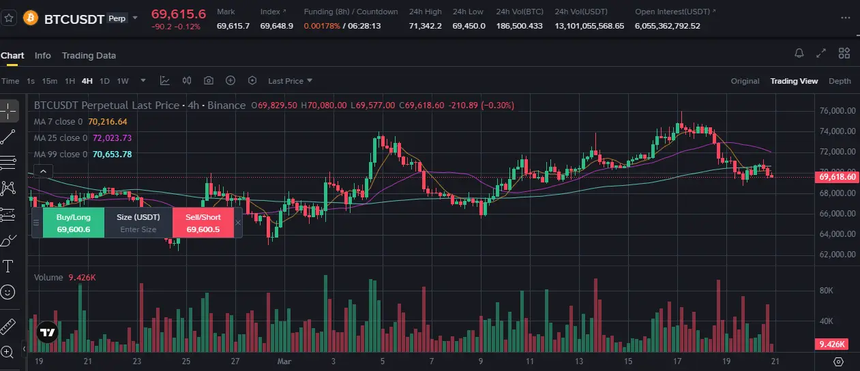The width and height of the screenshot is (860, 371).
Task: Select the forecasting and measurement tool
Action: pyautogui.click(x=9, y=213)
